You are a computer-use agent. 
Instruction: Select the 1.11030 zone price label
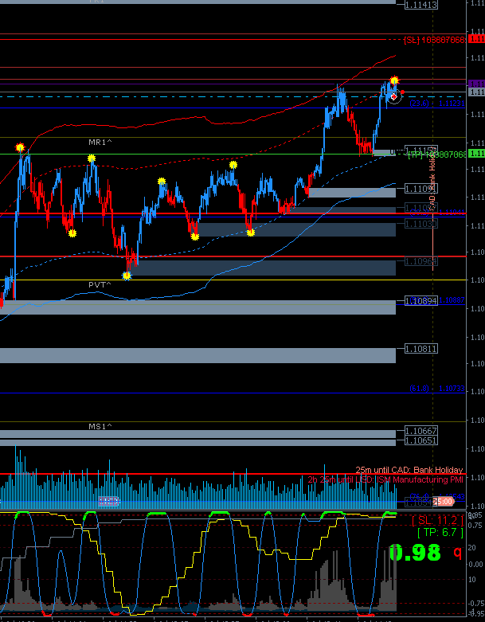click(x=421, y=224)
